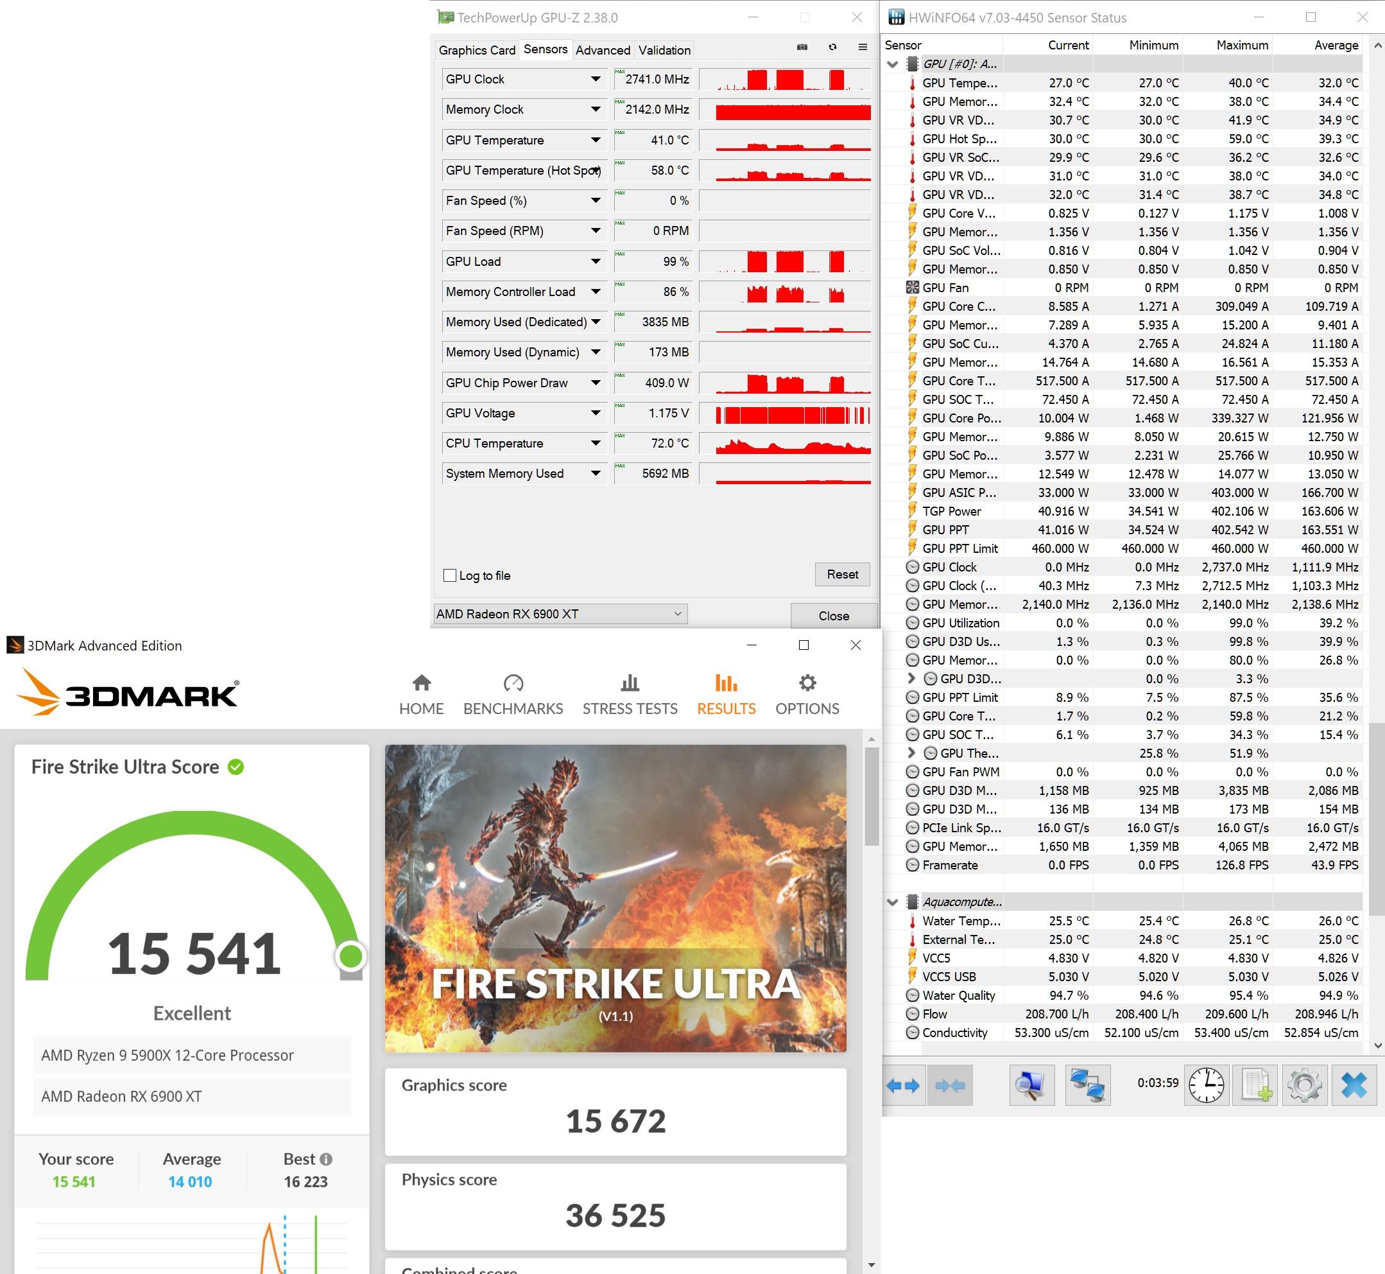Click the 3DMark logo
This screenshot has width=1385, height=1274.
128,692
